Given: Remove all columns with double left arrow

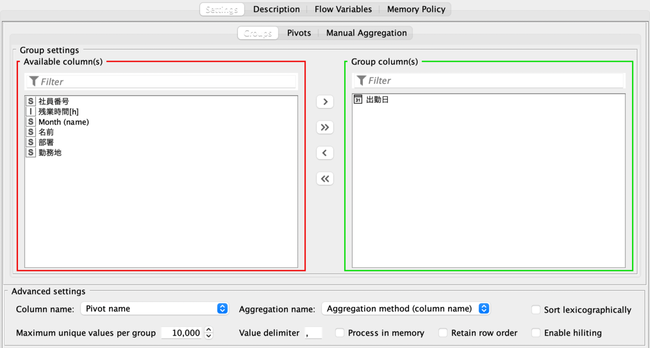Looking at the screenshot, I should [325, 179].
